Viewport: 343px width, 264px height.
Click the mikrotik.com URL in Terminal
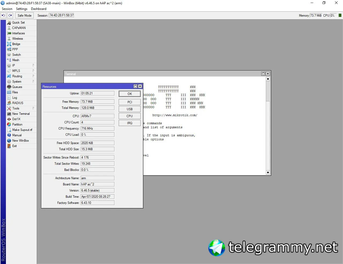(x=175, y=115)
